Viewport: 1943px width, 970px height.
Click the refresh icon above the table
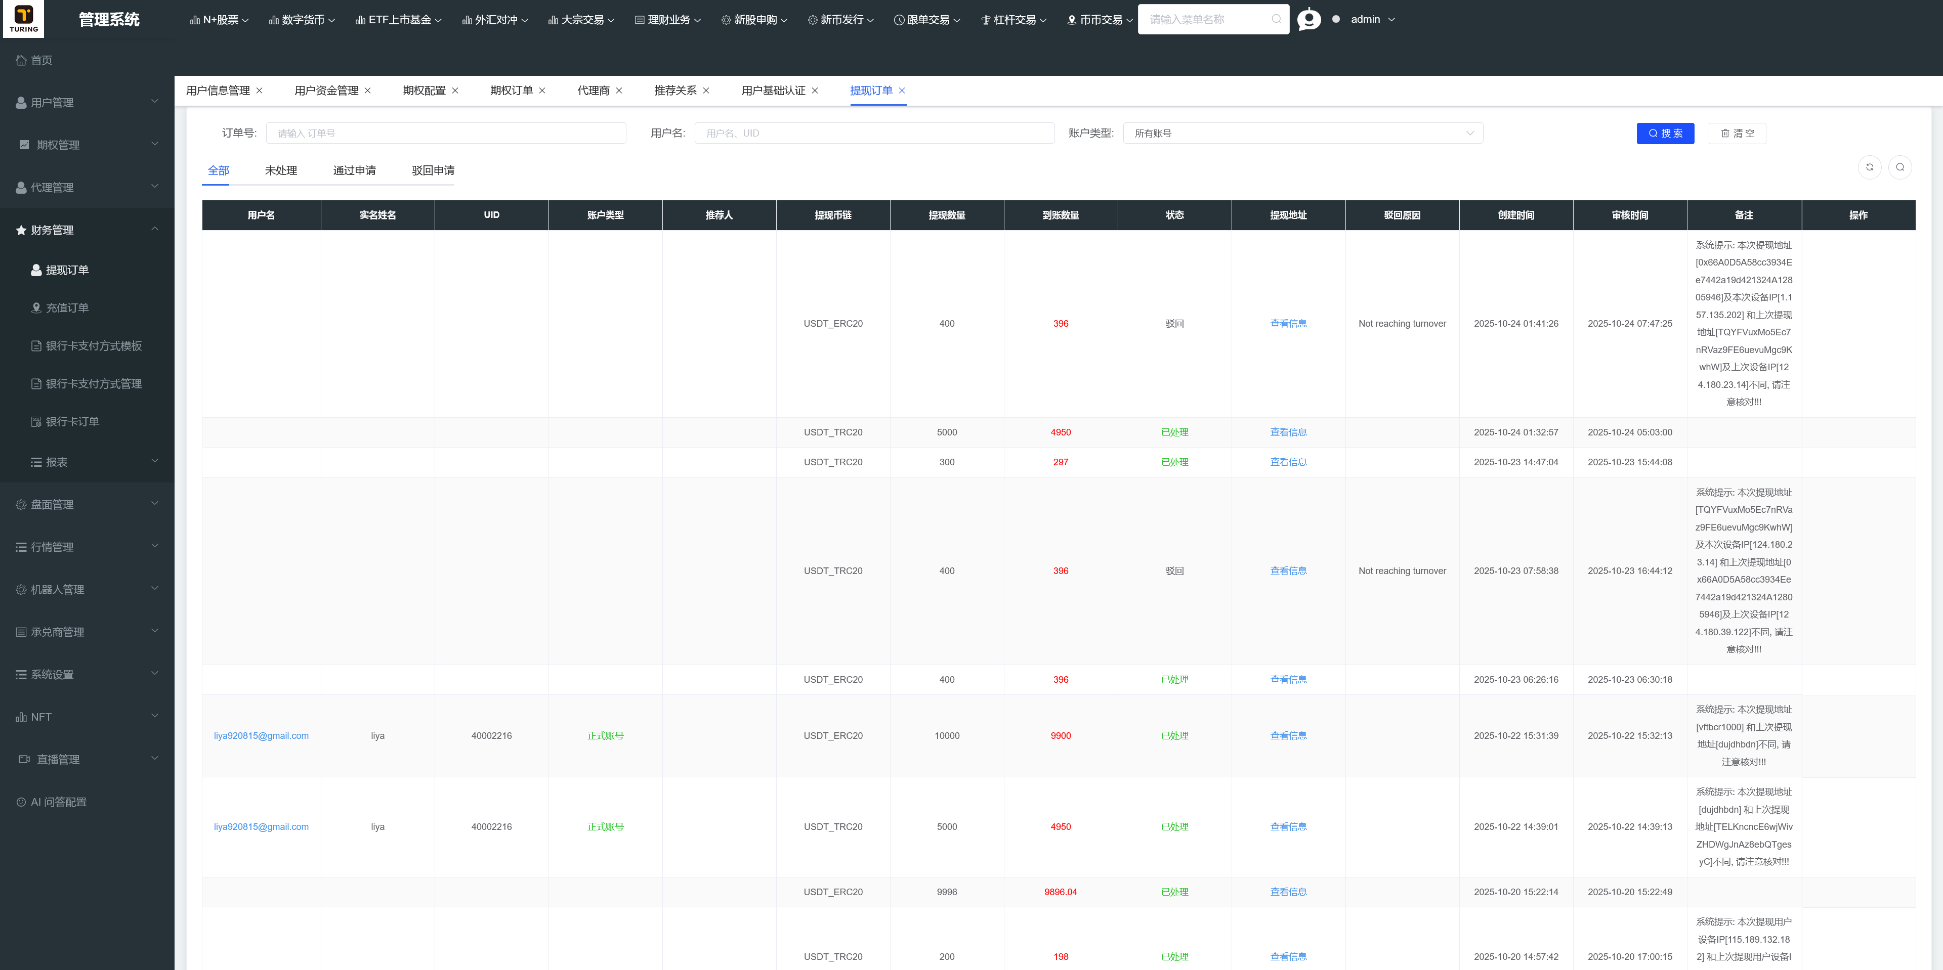(x=1869, y=167)
